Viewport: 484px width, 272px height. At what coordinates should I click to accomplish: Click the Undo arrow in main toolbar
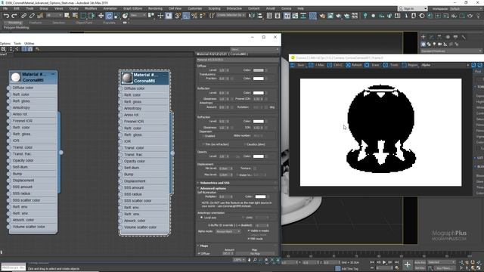pos(7,16)
